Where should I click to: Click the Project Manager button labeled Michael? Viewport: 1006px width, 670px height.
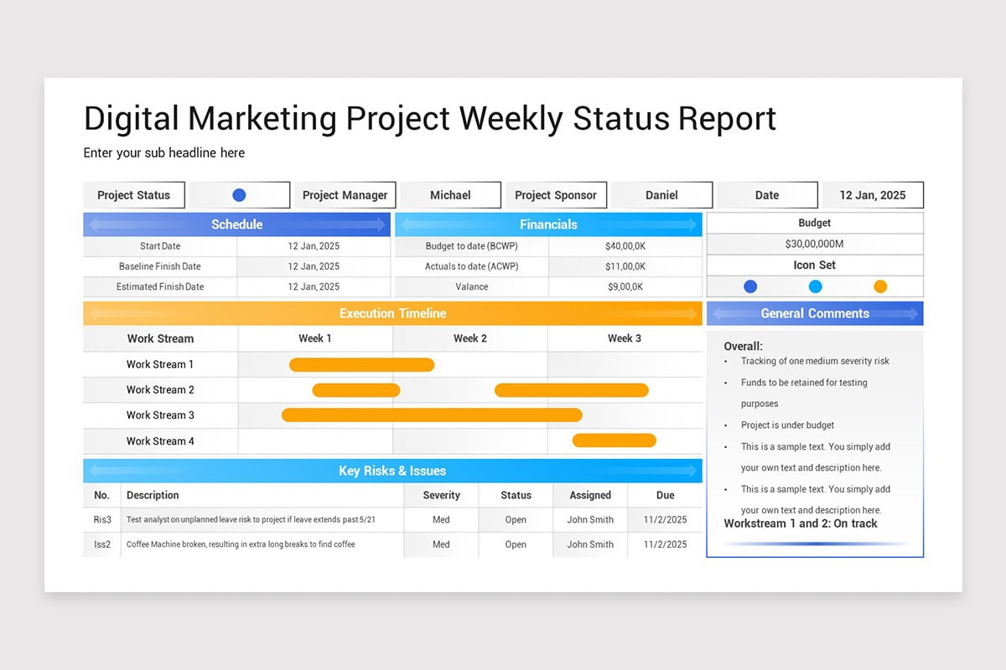pos(450,194)
